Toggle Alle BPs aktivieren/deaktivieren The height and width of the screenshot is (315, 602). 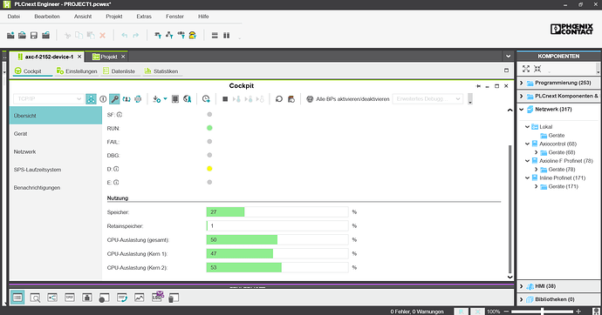(348, 98)
